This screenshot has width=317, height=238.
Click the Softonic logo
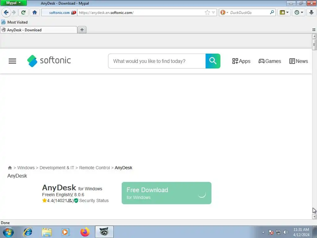pos(49,61)
